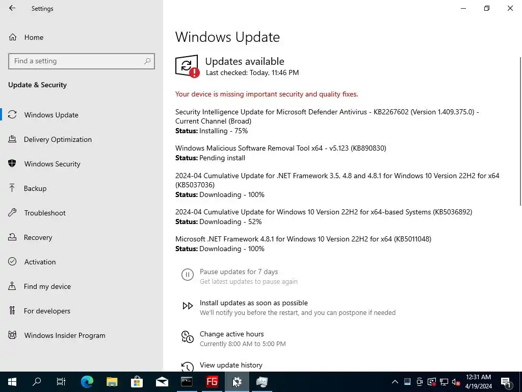Click the pause circle icon
This screenshot has height=392, width=522.
pyautogui.click(x=188, y=275)
